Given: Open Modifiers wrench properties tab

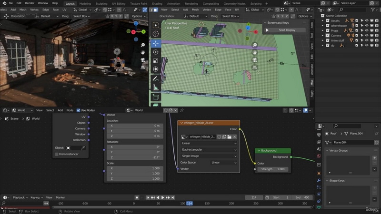Looking at the screenshot, I should coord(319,180).
